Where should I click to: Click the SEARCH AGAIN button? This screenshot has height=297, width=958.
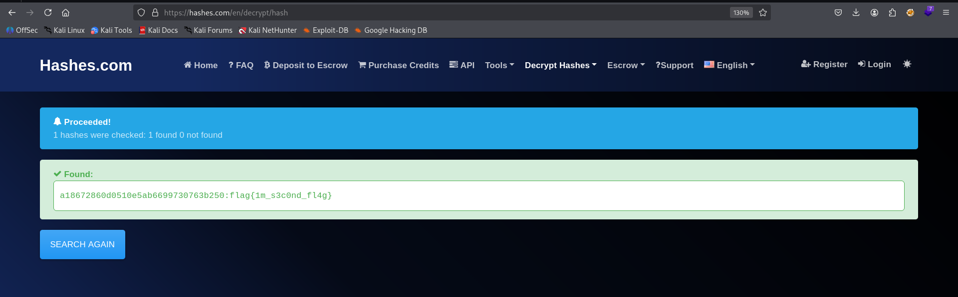[82, 244]
